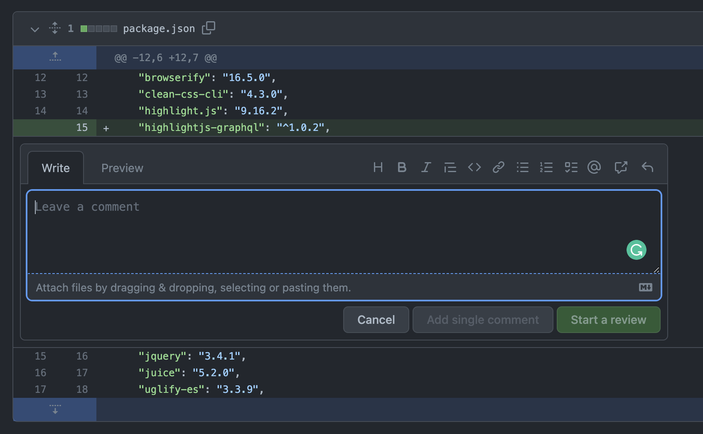
Task: Cancel the comment
Action: [376, 320]
